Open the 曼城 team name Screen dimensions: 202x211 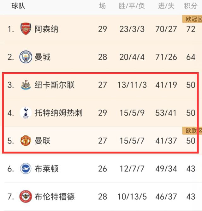42,57
